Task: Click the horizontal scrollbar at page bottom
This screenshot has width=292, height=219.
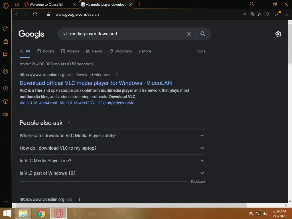Action: (x=131, y=205)
